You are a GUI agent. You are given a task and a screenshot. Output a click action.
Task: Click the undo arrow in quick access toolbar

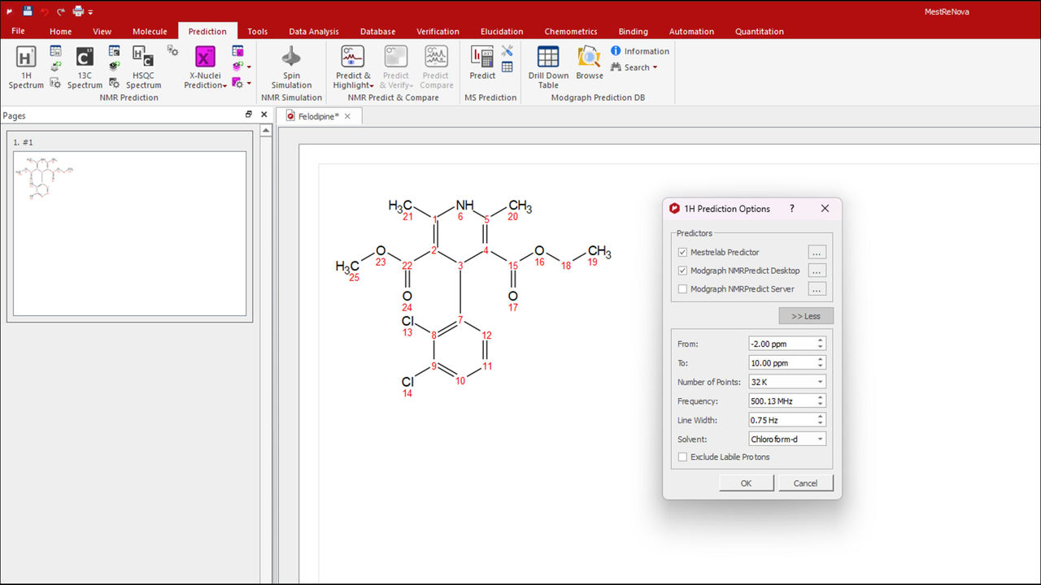point(45,11)
